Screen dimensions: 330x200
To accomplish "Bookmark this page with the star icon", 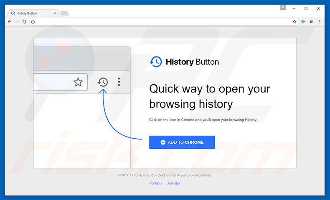I will (294, 22).
